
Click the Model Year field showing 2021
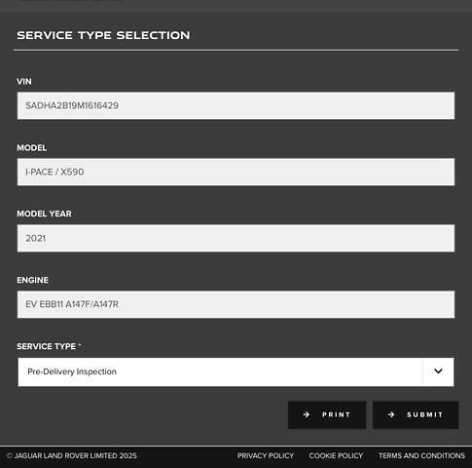click(236, 238)
